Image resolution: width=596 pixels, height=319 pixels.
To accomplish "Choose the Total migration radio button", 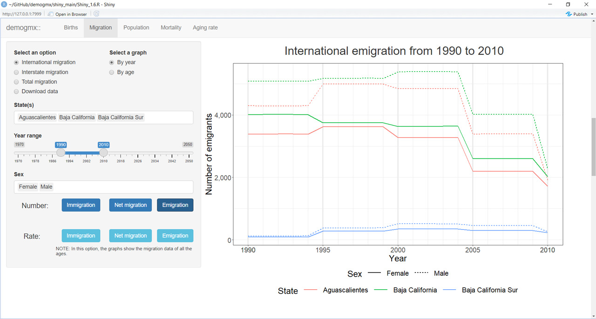I will coord(17,82).
